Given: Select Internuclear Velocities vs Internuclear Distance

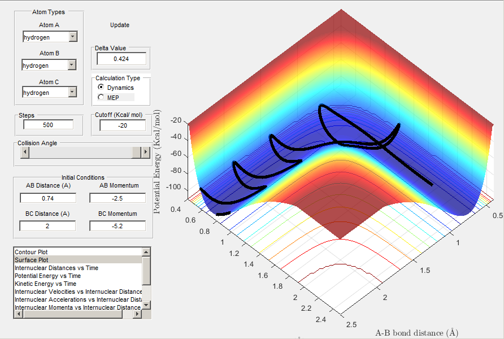Looking at the screenshot, I should pos(78,292).
